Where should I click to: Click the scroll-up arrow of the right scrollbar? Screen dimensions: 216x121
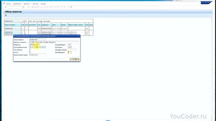[x=212, y=18]
